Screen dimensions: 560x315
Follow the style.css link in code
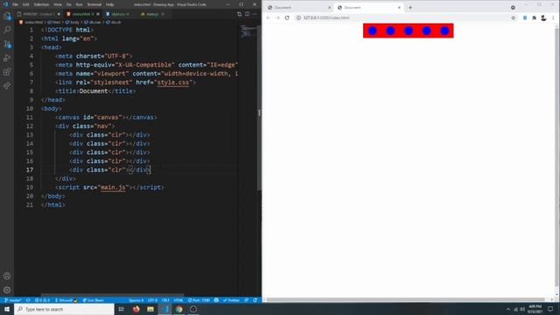tap(173, 82)
